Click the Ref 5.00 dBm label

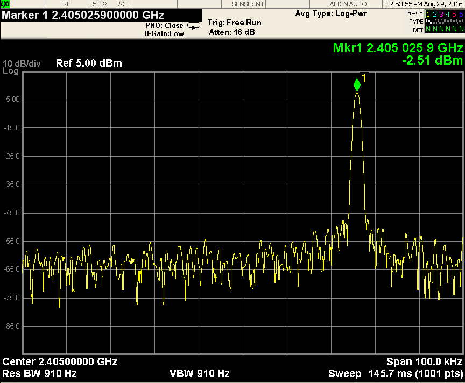pos(89,63)
